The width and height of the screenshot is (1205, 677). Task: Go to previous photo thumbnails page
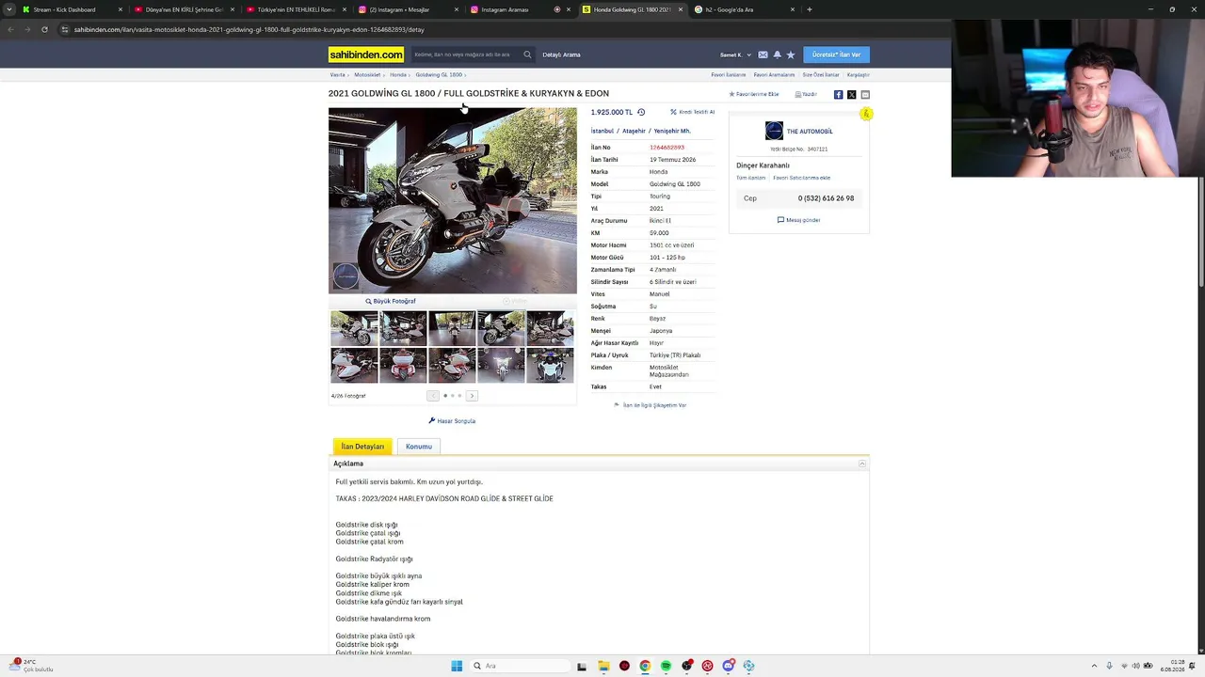tap(433, 396)
